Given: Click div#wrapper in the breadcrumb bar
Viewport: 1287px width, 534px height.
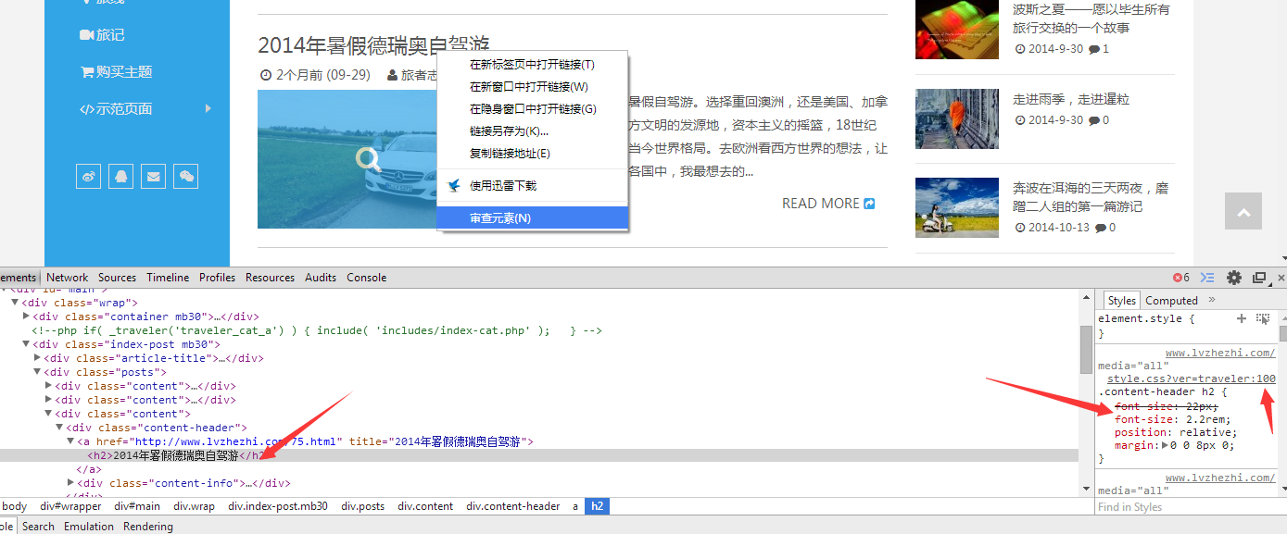Looking at the screenshot, I should [70, 506].
